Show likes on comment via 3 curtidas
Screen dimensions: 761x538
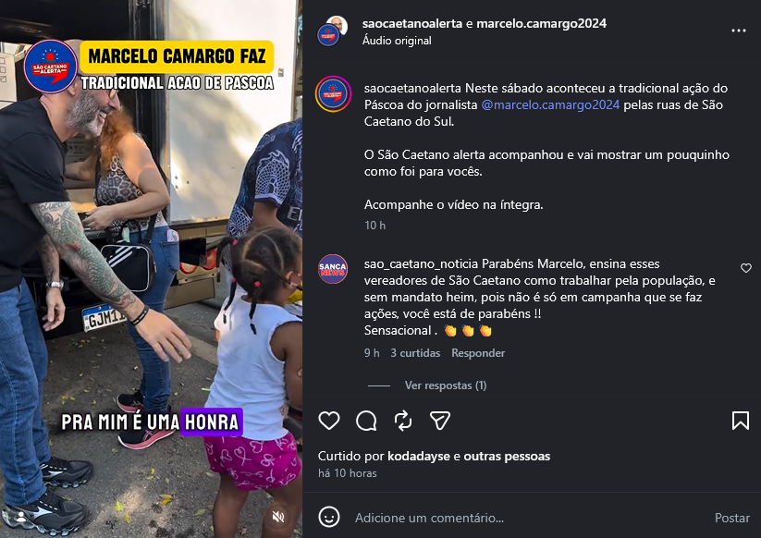[x=415, y=353]
